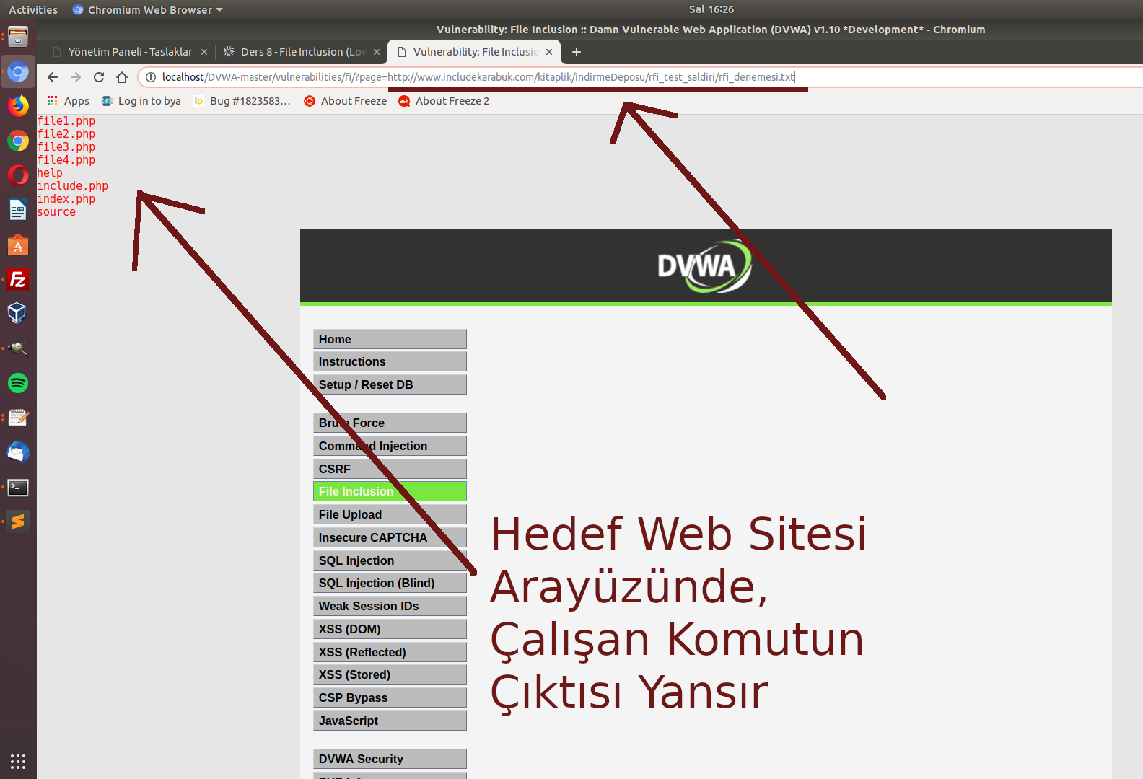The width and height of the screenshot is (1143, 779).
Task: Go to DVWA Home
Action: point(390,339)
